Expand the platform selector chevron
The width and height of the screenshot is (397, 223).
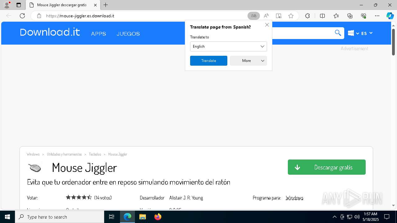point(358,33)
